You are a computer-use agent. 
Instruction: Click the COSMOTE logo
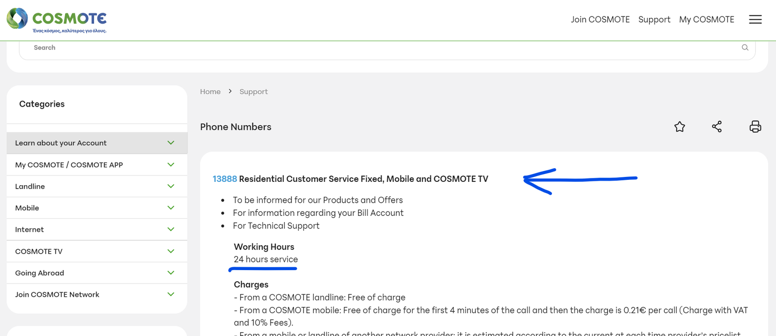[x=56, y=20]
